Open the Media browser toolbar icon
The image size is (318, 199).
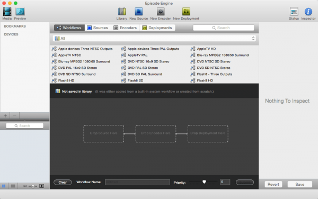point(7,12)
